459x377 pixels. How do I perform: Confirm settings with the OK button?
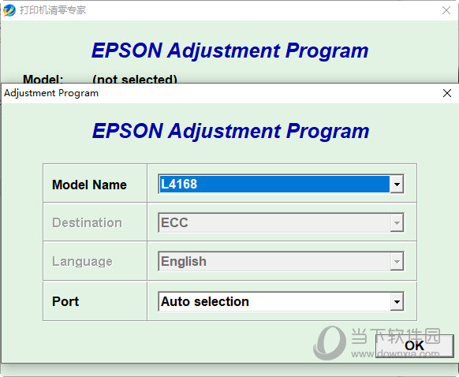click(415, 345)
